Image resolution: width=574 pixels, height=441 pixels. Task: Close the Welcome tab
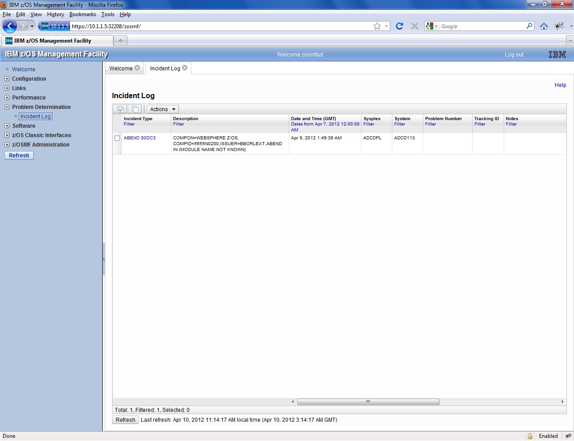[137, 68]
